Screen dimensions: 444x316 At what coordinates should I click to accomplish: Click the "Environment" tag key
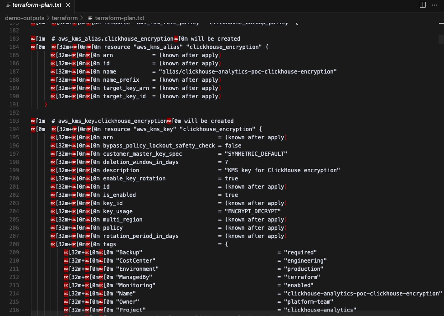[137, 269]
